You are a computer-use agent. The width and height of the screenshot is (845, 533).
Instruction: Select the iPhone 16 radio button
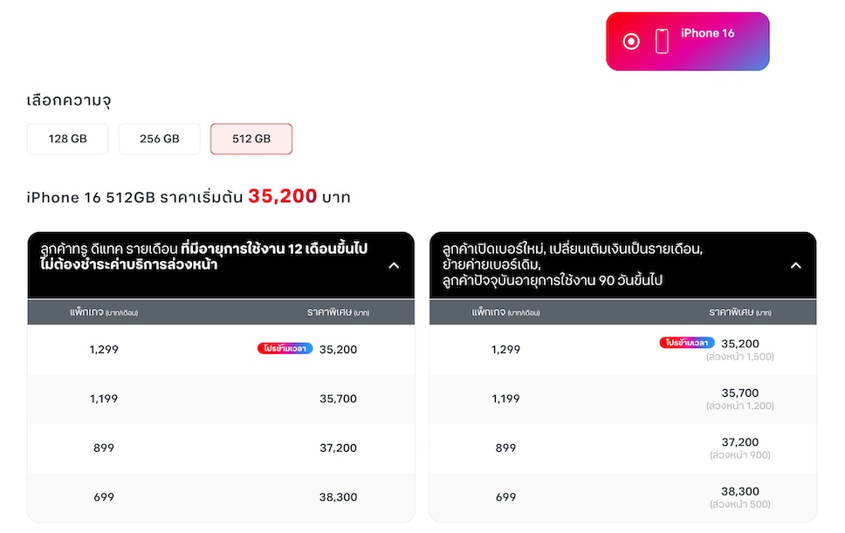pyautogui.click(x=631, y=41)
